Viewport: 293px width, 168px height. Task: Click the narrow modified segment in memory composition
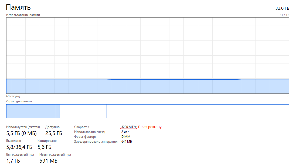click(58, 111)
